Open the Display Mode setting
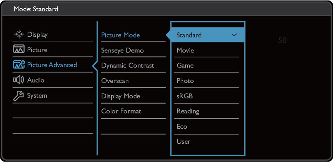The width and height of the screenshot is (333, 162). [133, 96]
